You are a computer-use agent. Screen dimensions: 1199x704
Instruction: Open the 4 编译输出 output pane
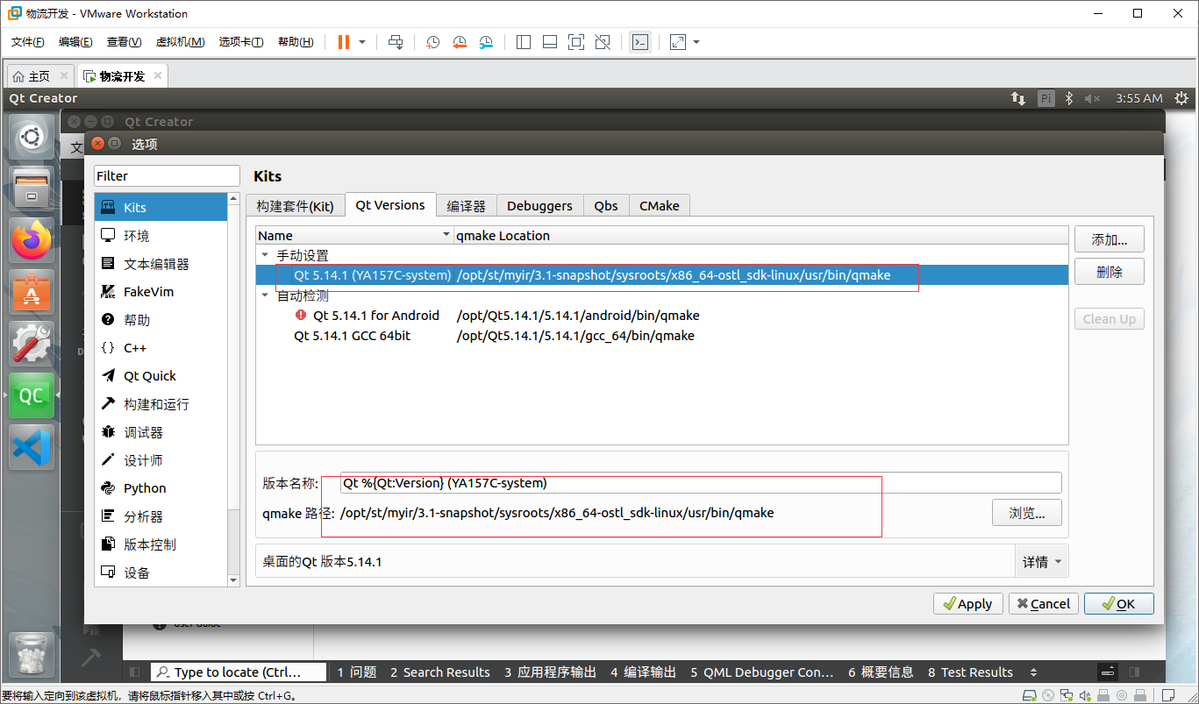point(644,672)
